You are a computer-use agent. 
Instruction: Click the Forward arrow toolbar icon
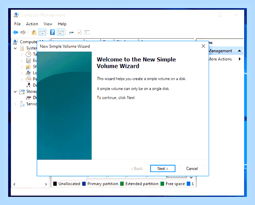[23, 32]
